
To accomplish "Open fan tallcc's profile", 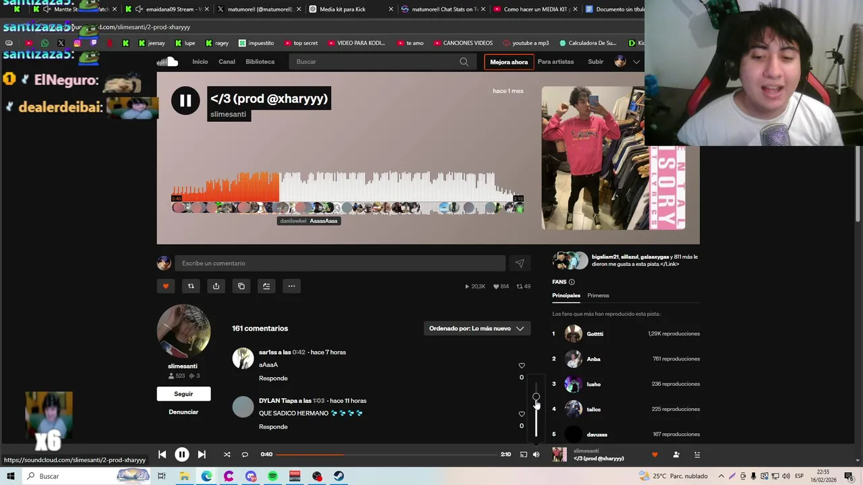I will pyautogui.click(x=593, y=410).
